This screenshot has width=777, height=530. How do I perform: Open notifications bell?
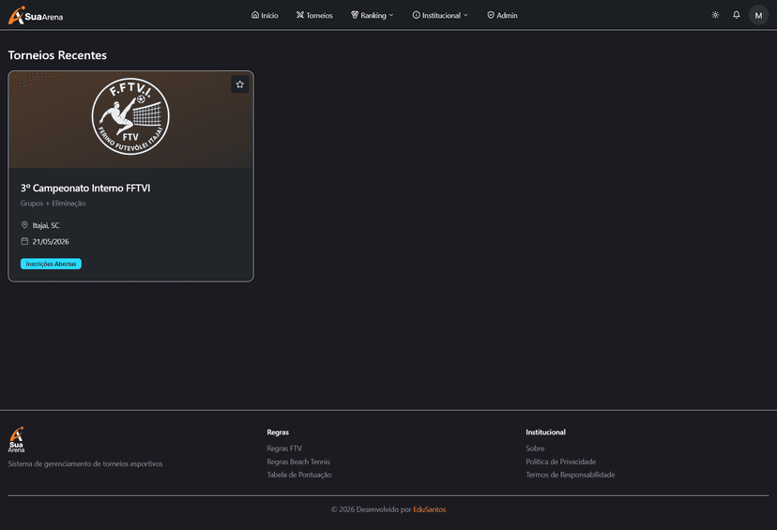pyautogui.click(x=737, y=15)
